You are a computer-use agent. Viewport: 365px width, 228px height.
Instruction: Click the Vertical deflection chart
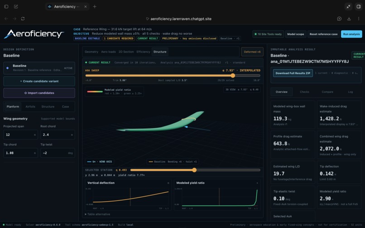[128, 195]
